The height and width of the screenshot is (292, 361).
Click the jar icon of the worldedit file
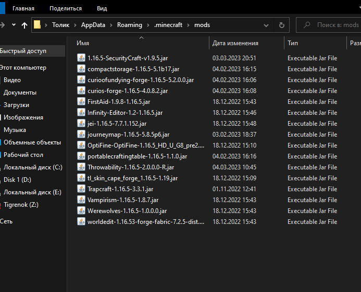tap(81, 221)
